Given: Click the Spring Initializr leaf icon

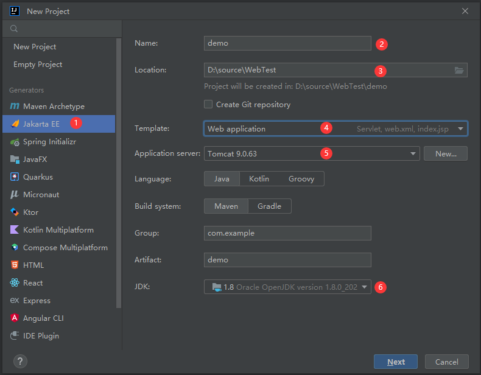Looking at the screenshot, I should pyautogui.click(x=15, y=142).
